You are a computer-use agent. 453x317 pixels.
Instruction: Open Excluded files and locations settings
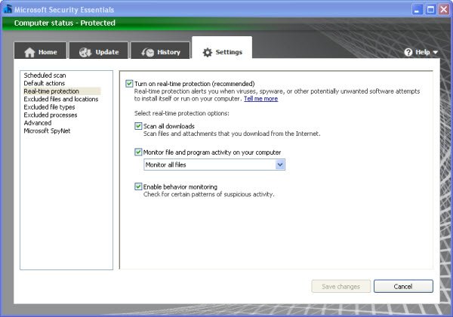61,99
